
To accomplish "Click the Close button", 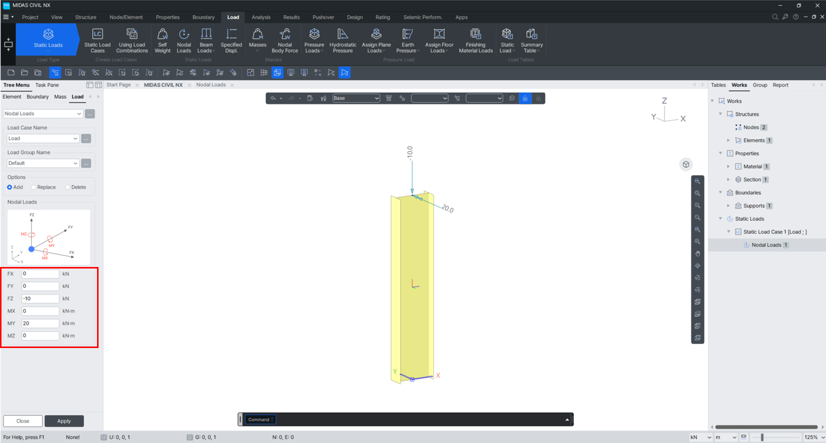I will (x=23, y=421).
